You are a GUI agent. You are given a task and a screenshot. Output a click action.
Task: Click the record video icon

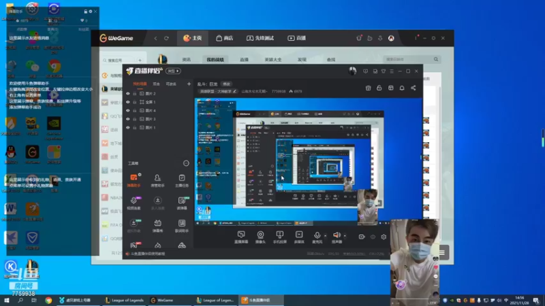click(362, 237)
